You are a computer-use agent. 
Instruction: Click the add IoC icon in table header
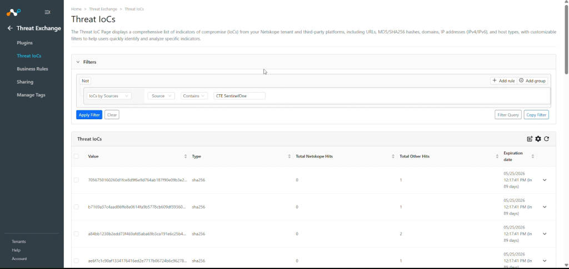[x=530, y=139]
